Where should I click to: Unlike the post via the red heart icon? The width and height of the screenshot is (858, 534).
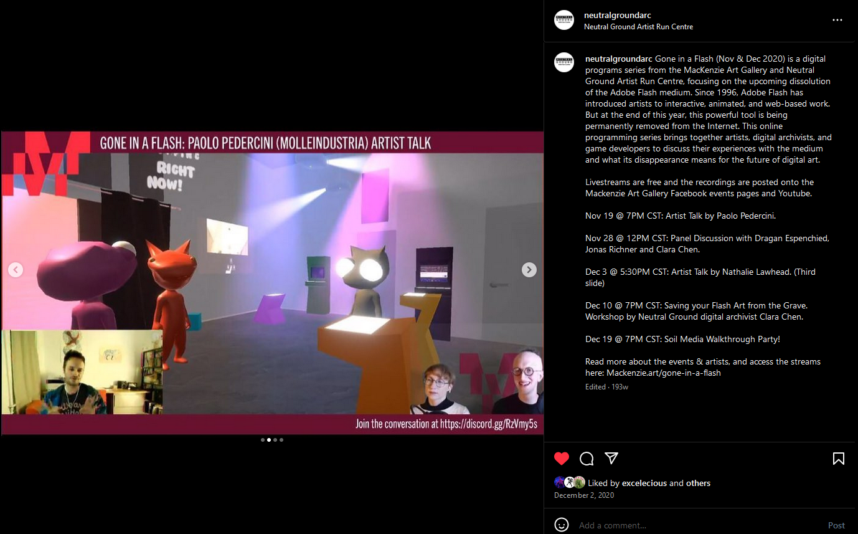pos(562,459)
